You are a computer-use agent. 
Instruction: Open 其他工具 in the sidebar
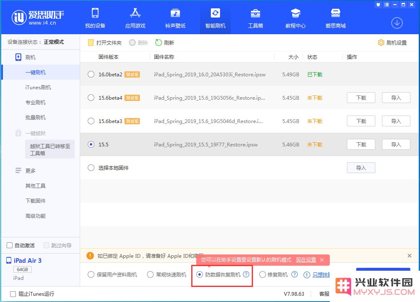(35, 186)
